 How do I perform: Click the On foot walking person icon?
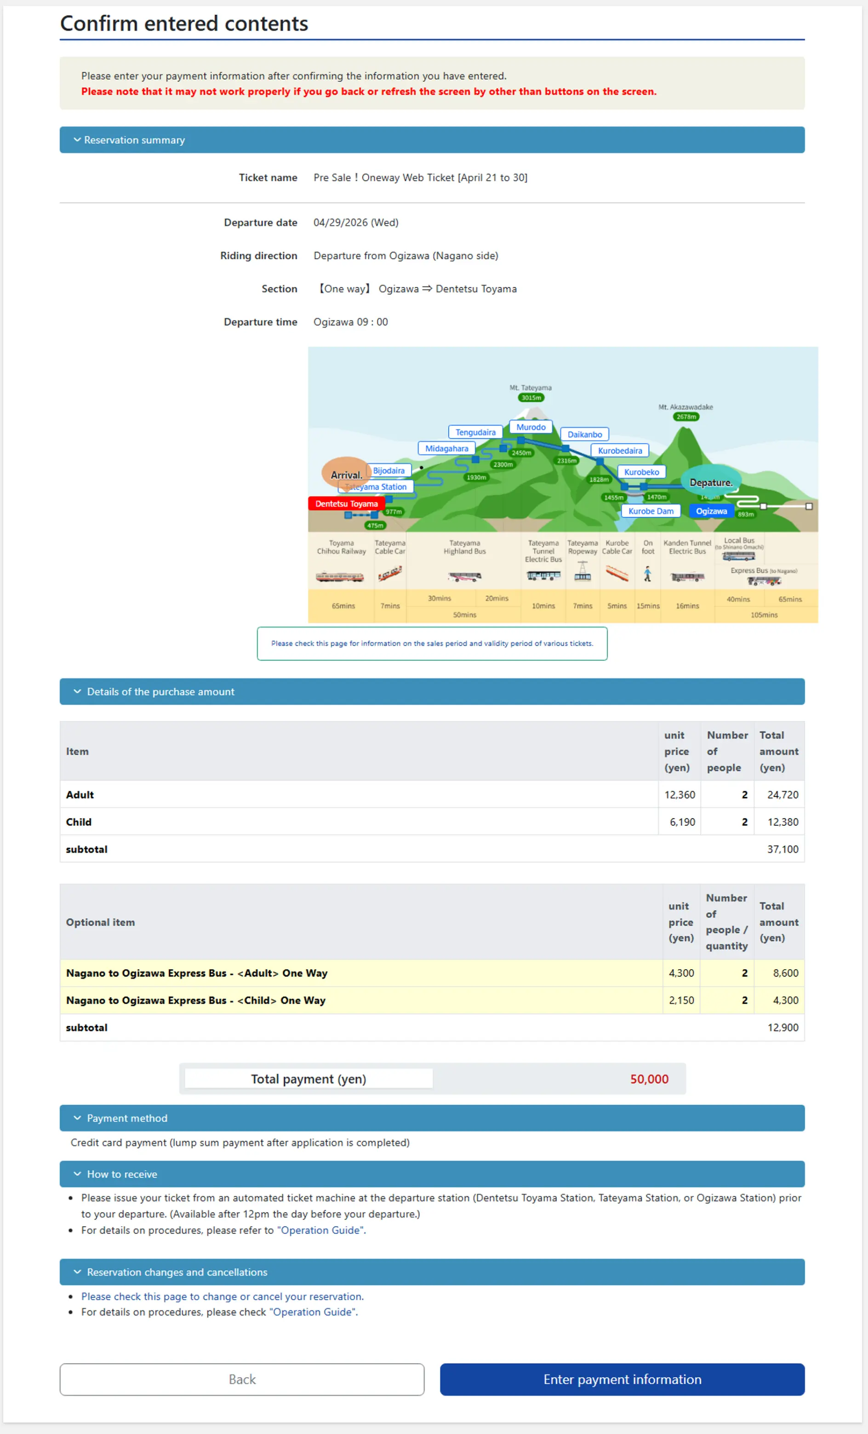pos(647,574)
